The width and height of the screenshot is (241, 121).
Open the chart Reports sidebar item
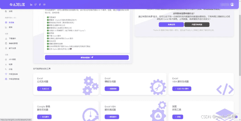(9, 27)
